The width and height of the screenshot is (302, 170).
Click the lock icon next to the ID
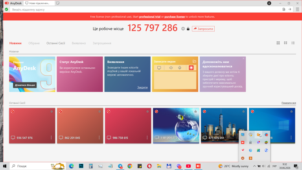point(188,29)
